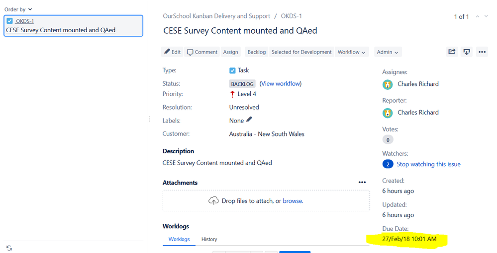
Task: Click the share issue icon
Action: pyautogui.click(x=452, y=52)
